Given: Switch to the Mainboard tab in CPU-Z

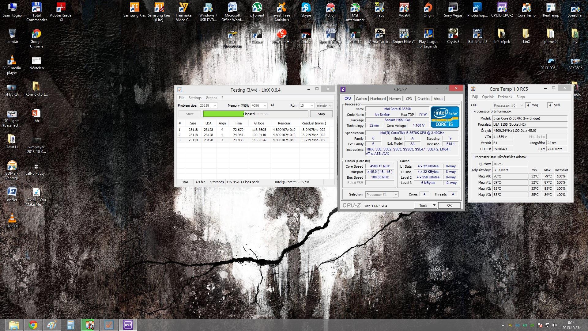Looking at the screenshot, I should click(378, 99).
